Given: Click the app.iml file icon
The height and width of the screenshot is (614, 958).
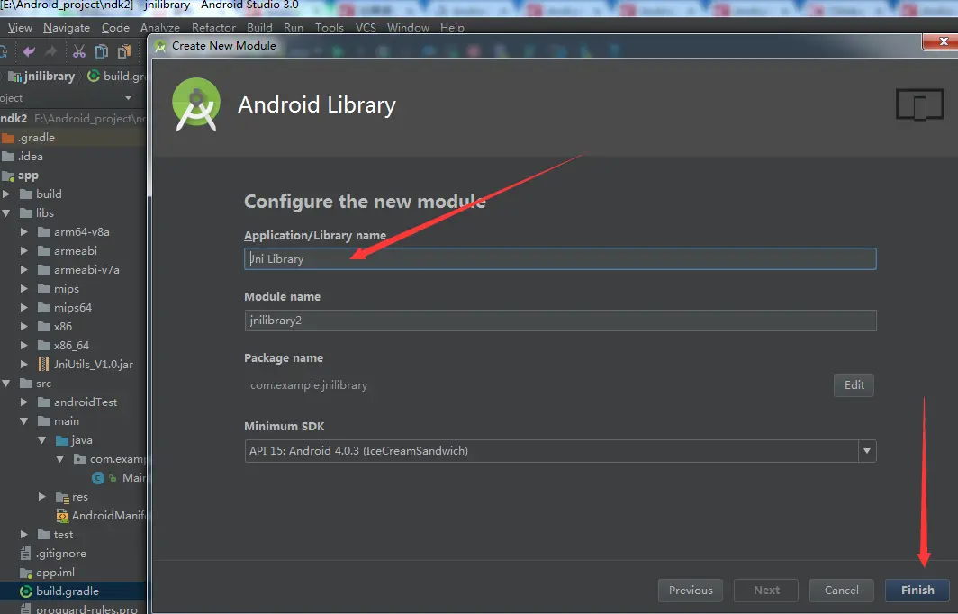Looking at the screenshot, I should click(25, 573).
